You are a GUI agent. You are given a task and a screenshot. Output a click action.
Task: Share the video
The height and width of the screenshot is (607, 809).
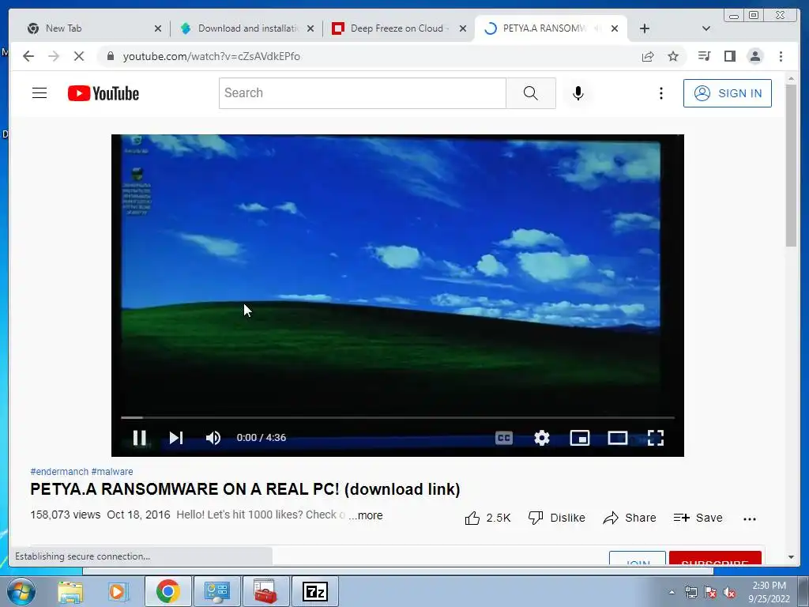630,518
